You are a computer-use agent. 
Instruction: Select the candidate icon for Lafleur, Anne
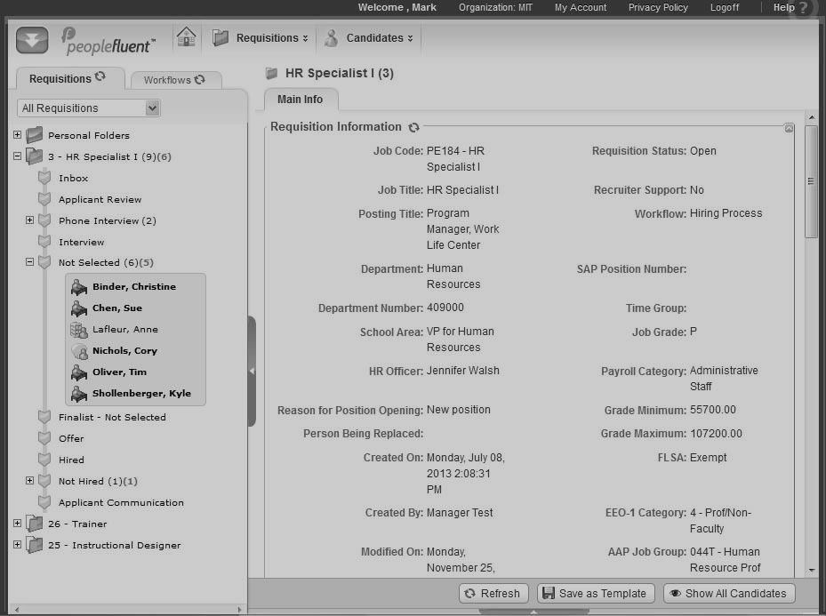[79, 330]
